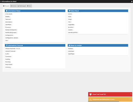Click the heartbeat icon in Statut Nœud header
Screen dimensions: 133x102
[x=69, y=11]
